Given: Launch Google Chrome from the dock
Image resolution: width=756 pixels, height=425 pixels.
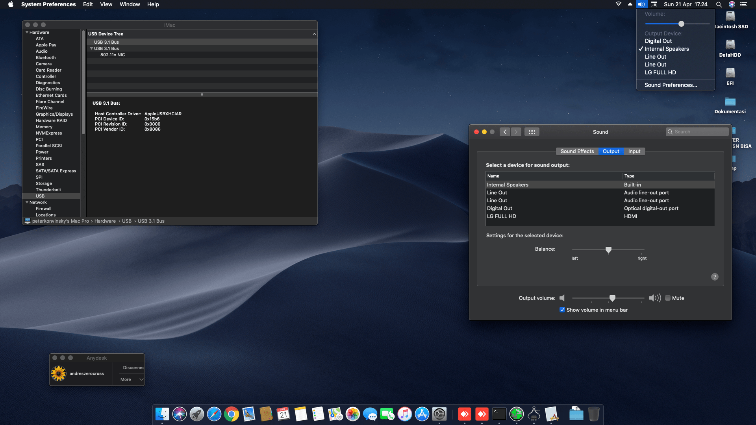Looking at the screenshot, I should (x=232, y=414).
